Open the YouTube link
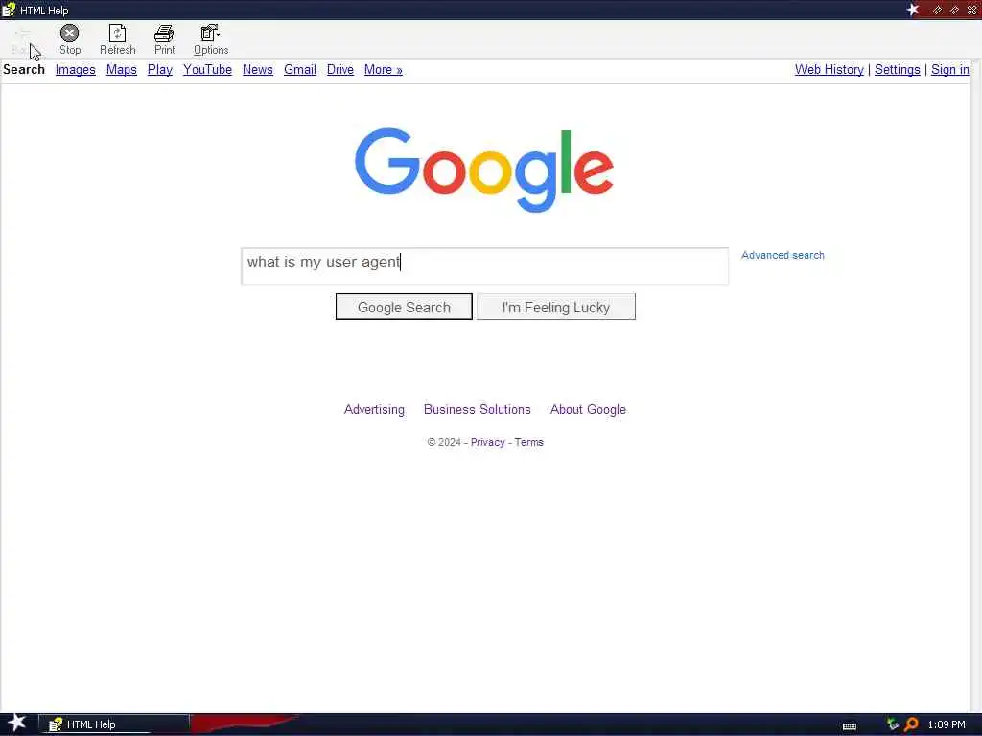This screenshot has height=736, width=982. (207, 69)
